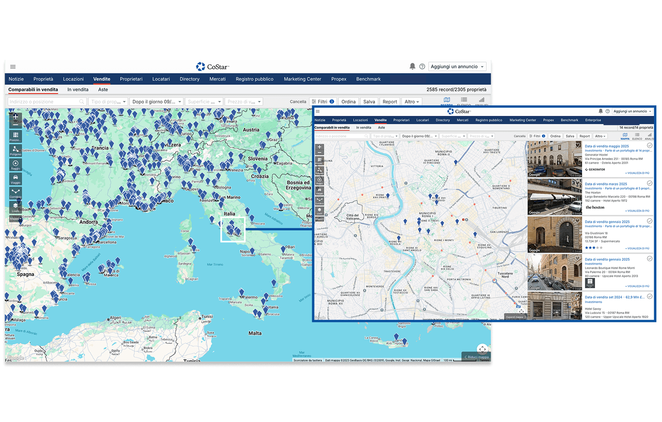Viewport: 662px width, 422px height.
Task: Zoom in with the plus button on Europe map
Action: tap(16, 116)
